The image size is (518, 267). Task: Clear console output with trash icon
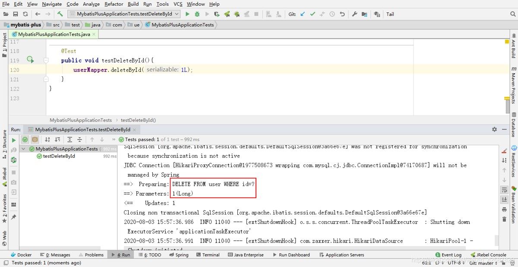504,219
